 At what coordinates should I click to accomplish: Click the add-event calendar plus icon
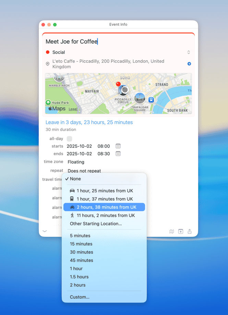pyautogui.click(x=181, y=231)
